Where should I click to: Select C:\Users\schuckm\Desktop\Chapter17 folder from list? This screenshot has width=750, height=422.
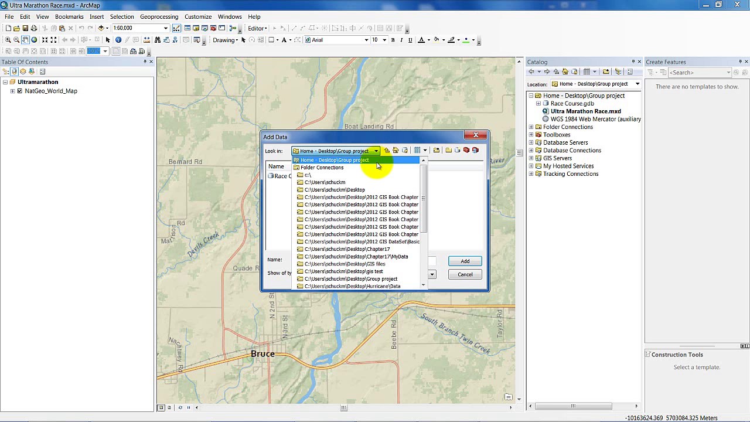347,249
